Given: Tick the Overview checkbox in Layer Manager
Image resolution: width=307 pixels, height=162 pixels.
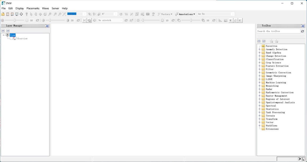Looking at the screenshot, I should [11, 39].
